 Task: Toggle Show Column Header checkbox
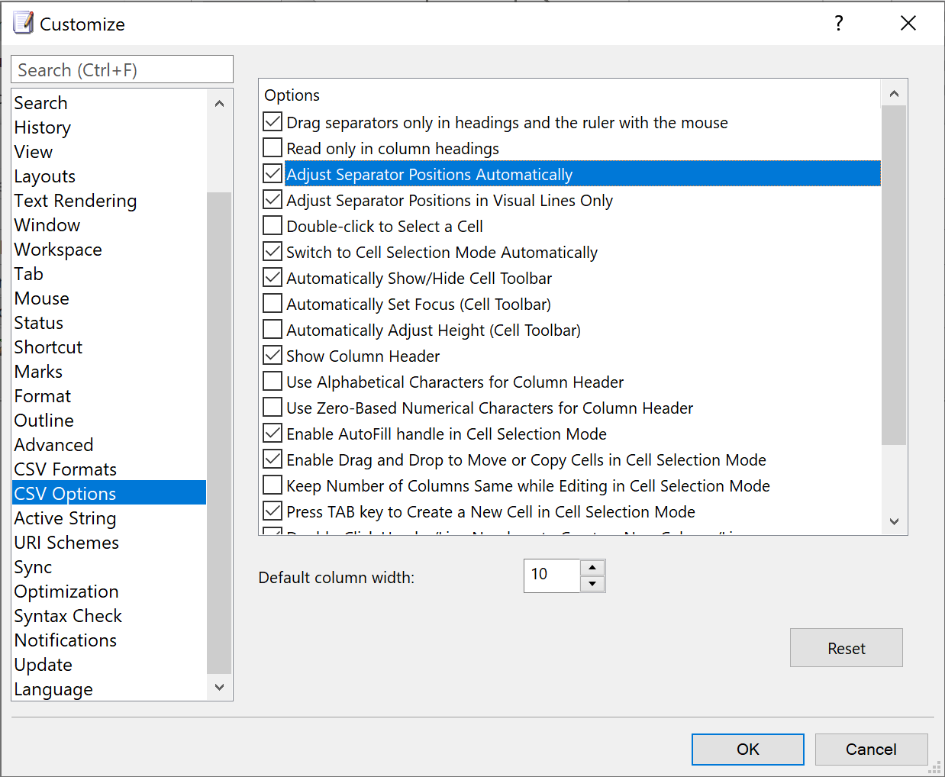click(273, 355)
